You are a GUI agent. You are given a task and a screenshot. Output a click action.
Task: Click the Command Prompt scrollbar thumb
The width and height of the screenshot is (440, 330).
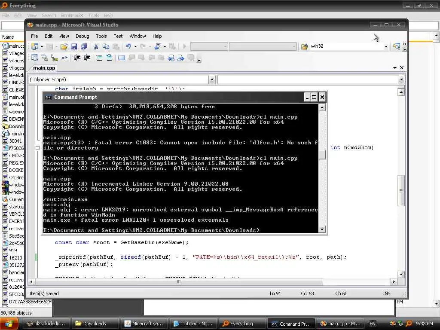coord(322,155)
